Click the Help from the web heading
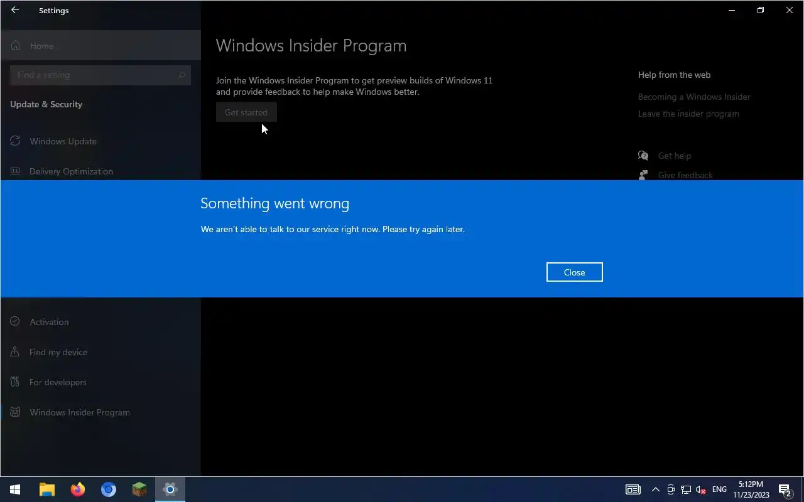804x502 pixels. pos(674,75)
